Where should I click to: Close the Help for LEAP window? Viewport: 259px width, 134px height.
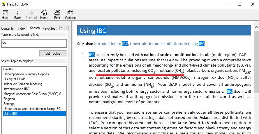coord(253,4)
